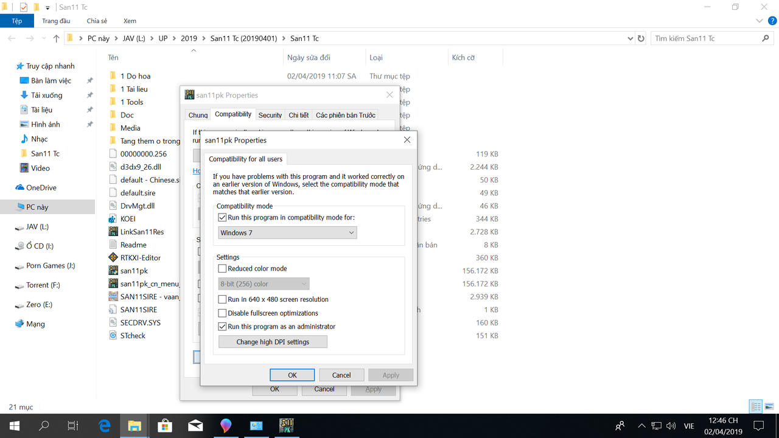Select JAV (L:) drive in sidebar
The image size is (779, 438).
(37, 226)
